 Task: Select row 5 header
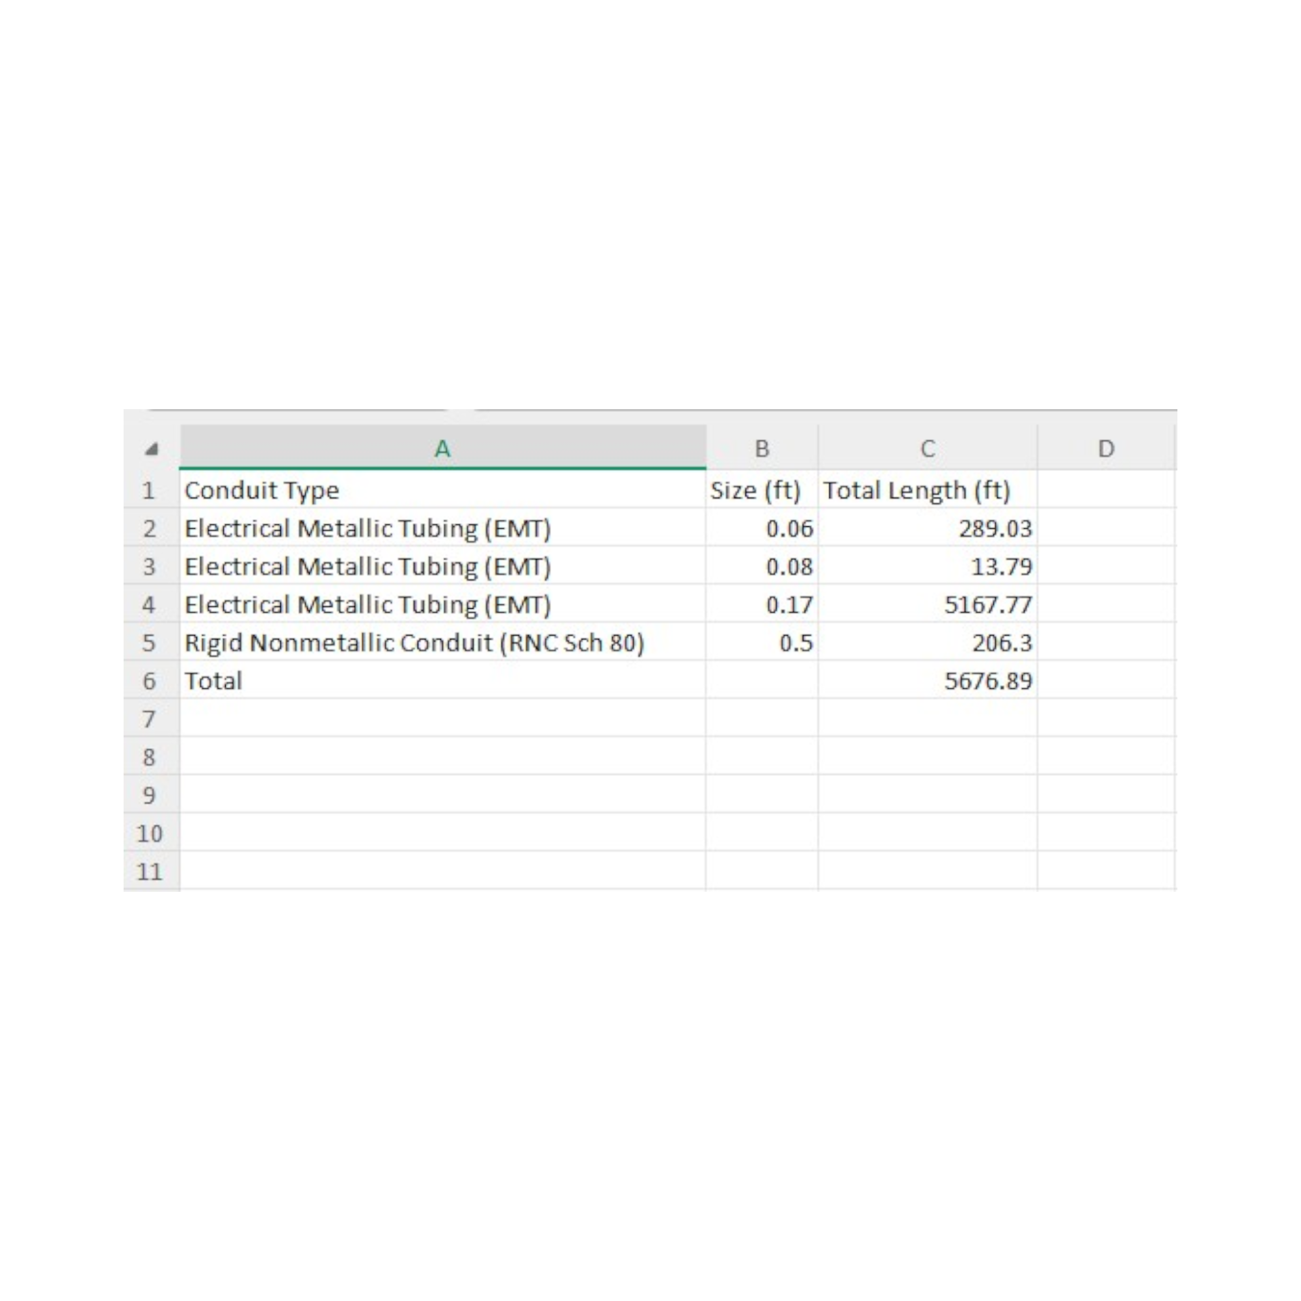click(152, 642)
